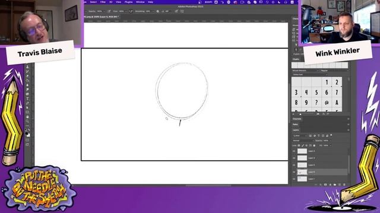Enable airbrush-style build-up
The height and width of the screenshot is (213, 380).
[x=131, y=11]
